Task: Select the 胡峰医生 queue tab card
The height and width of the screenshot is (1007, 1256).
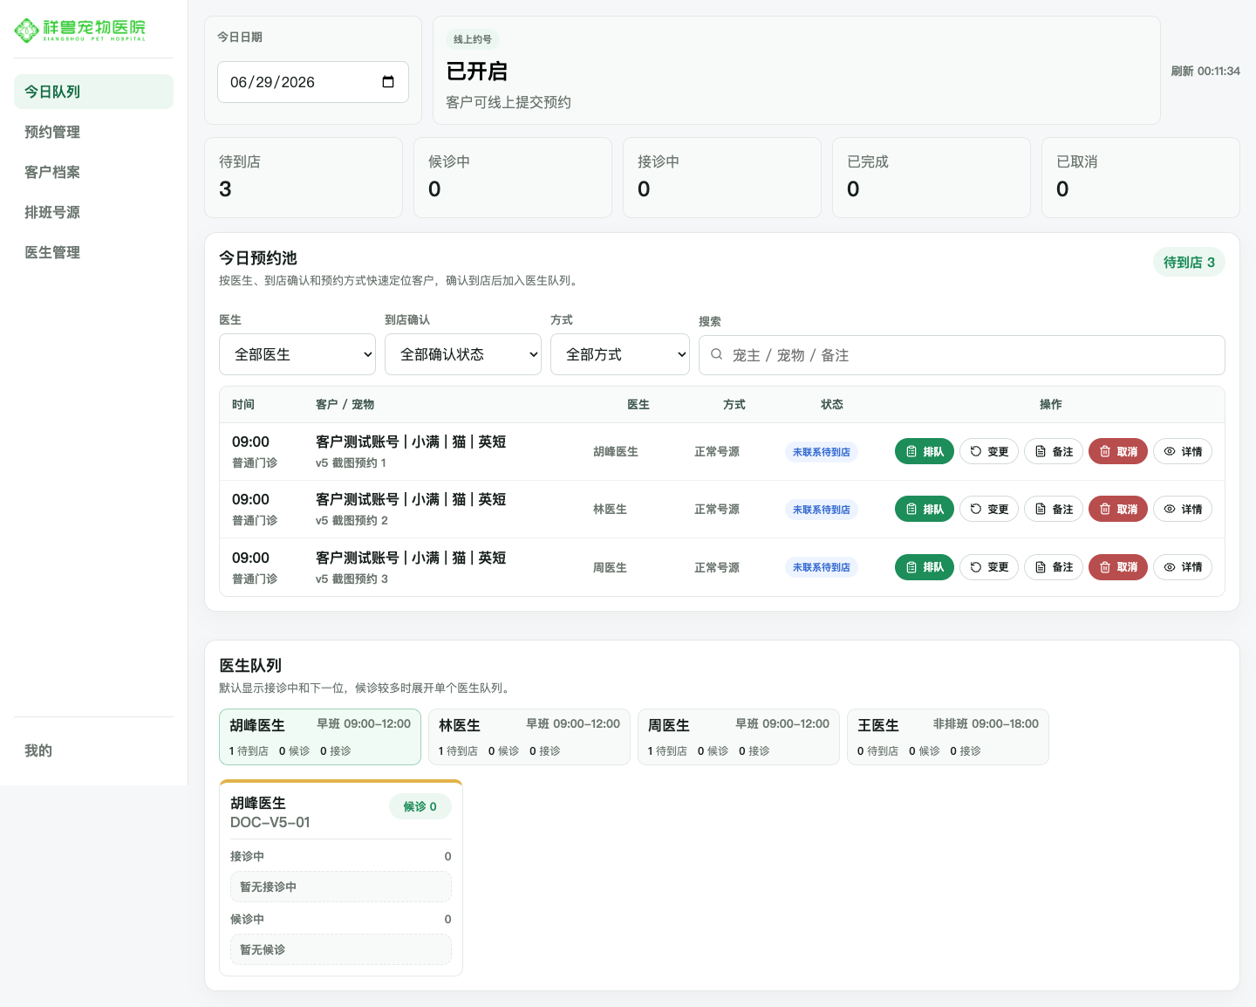Action: (320, 736)
